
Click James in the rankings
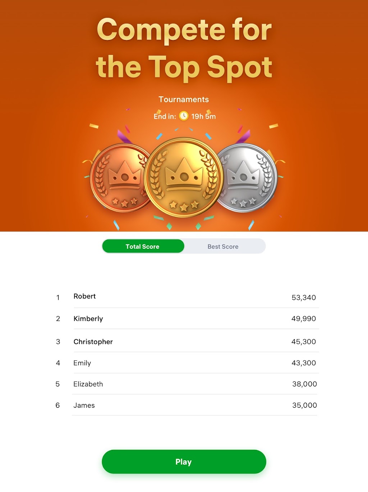84,406
